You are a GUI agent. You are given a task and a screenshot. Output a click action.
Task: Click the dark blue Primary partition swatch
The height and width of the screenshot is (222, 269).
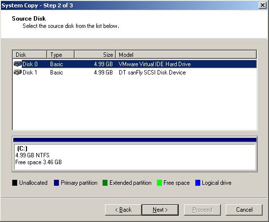coord(56,183)
